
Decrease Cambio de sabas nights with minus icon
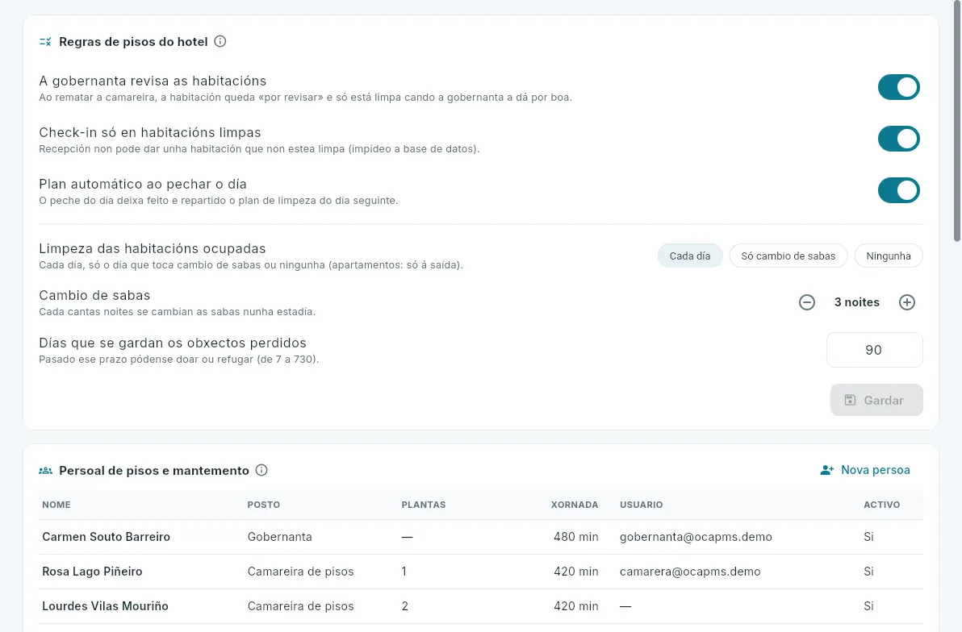tap(807, 302)
